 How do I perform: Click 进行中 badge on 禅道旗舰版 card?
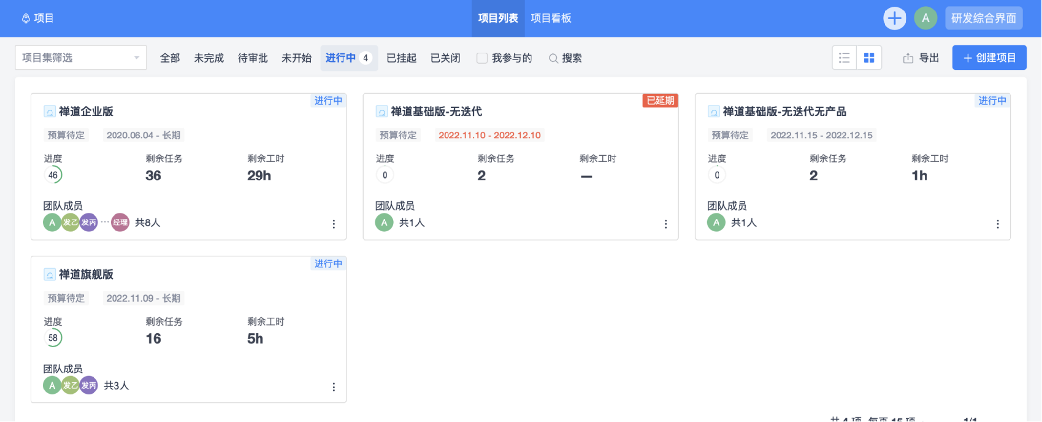pyautogui.click(x=329, y=264)
